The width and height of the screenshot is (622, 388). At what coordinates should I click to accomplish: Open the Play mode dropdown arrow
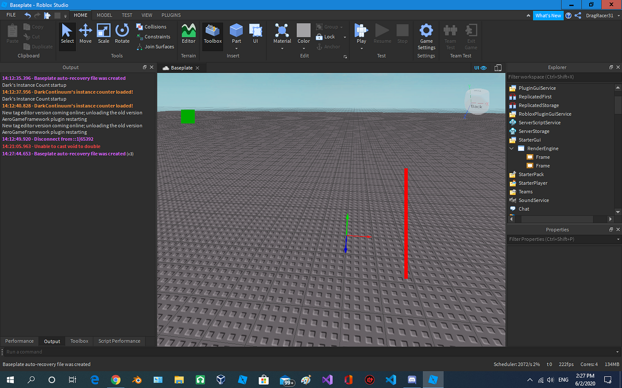tap(361, 49)
